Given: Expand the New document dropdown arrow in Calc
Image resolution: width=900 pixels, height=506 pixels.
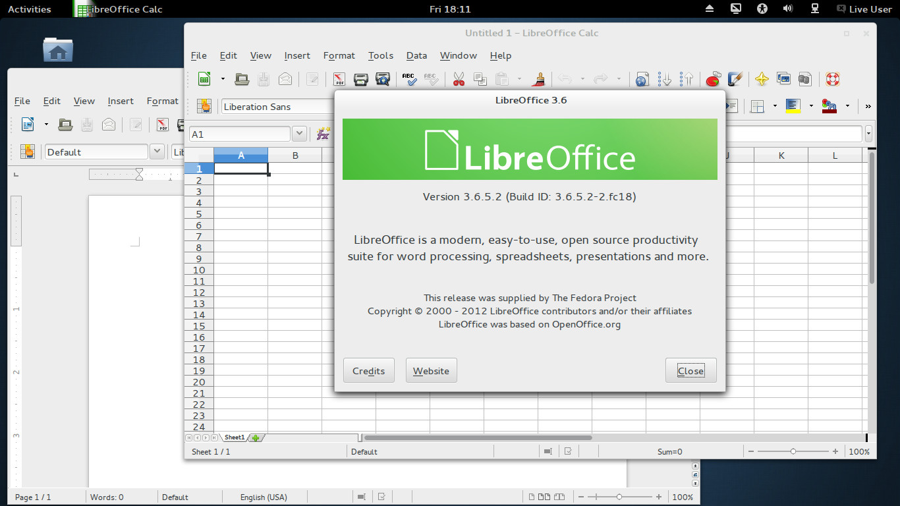Looking at the screenshot, I should tap(223, 79).
